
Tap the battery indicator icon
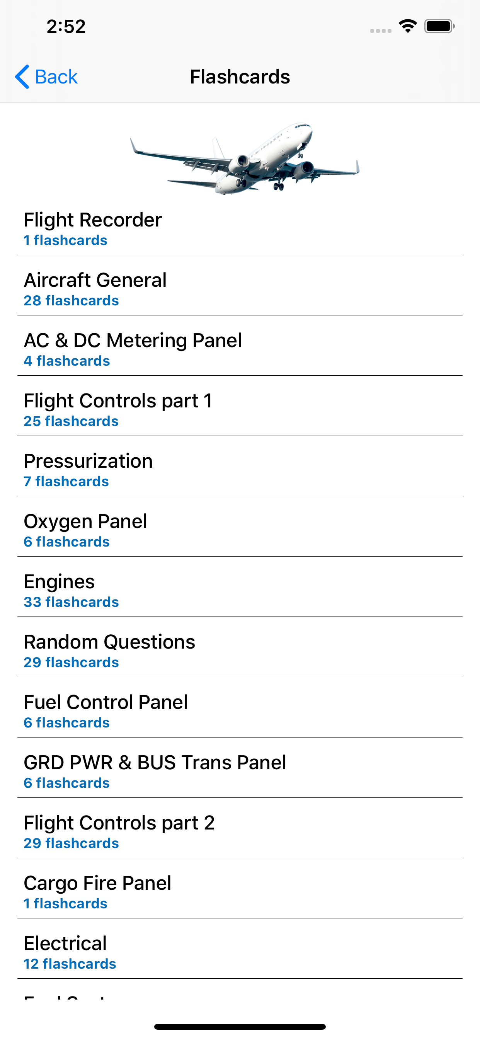tap(439, 26)
